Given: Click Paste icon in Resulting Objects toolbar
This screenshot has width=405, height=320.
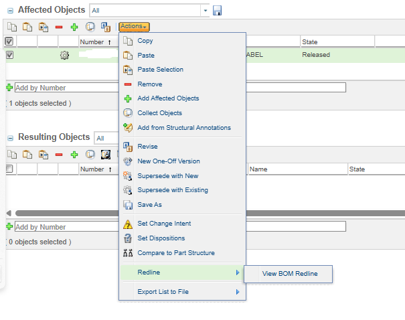Looking at the screenshot, I should point(27,154).
